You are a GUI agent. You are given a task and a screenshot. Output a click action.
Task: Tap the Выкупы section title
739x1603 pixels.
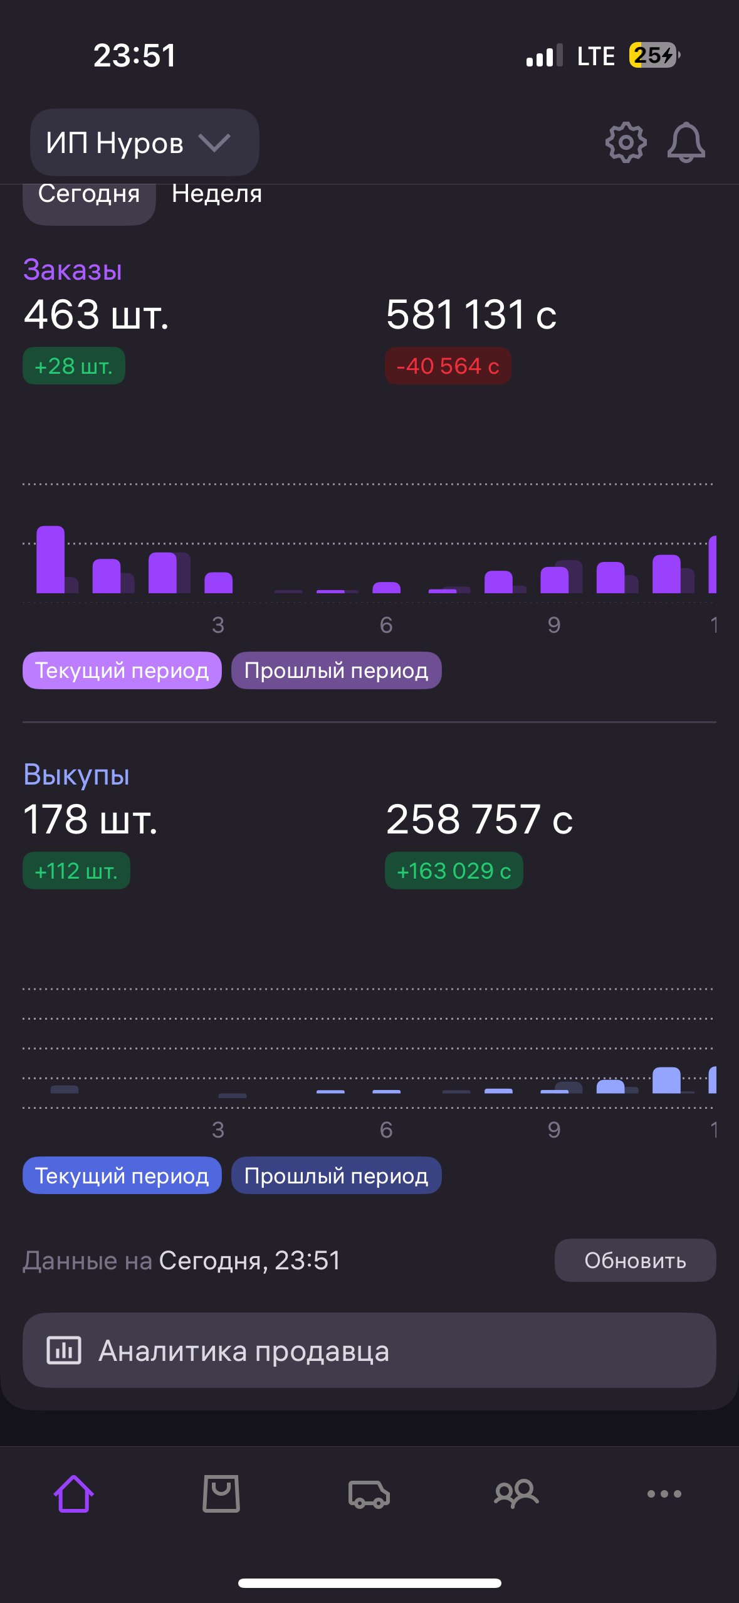coord(76,775)
